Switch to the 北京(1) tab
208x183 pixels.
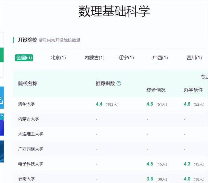tap(58, 58)
